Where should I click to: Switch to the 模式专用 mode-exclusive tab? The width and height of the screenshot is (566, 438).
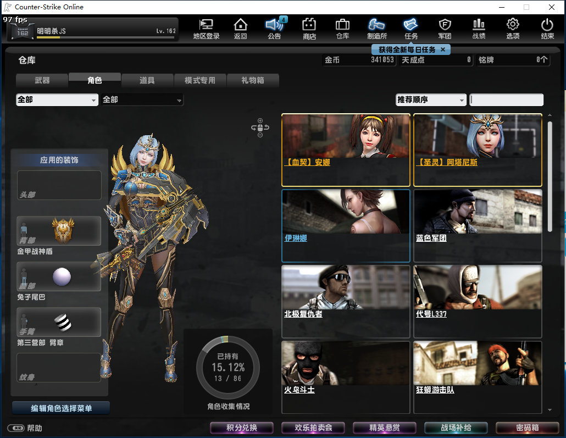coord(200,80)
